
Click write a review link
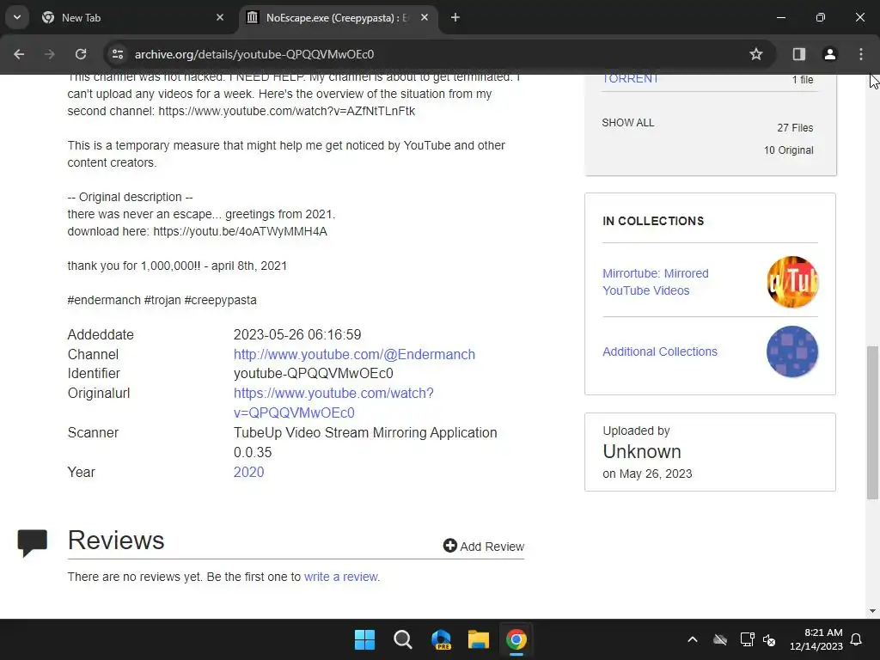341,577
